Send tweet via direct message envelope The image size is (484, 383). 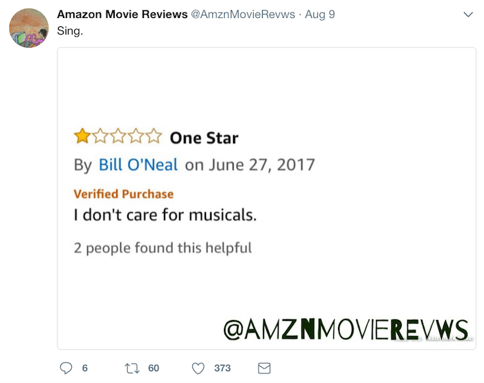[x=264, y=368]
